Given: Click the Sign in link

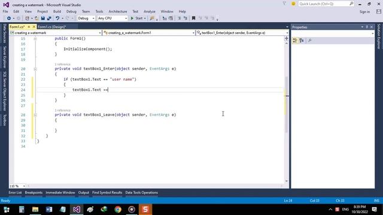Looking at the screenshot, I should (x=364, y=12).
